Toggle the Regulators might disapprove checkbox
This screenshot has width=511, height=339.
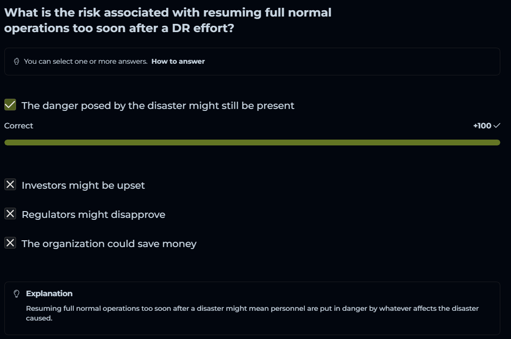point(10,214)
